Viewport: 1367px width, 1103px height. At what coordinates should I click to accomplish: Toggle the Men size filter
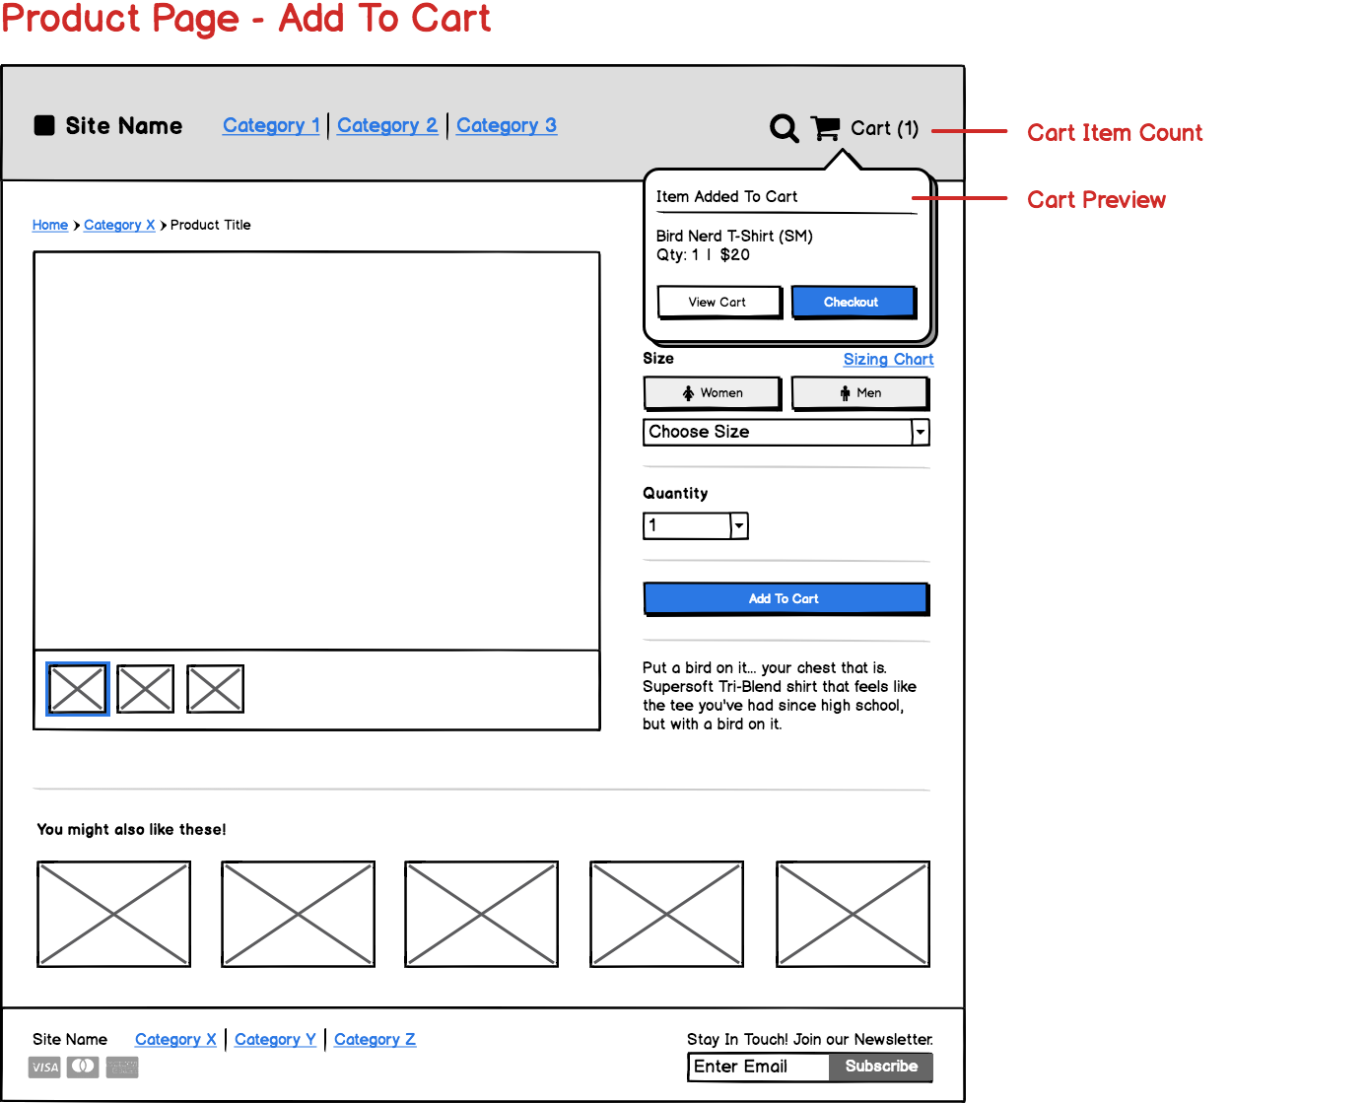pos(859,392)
